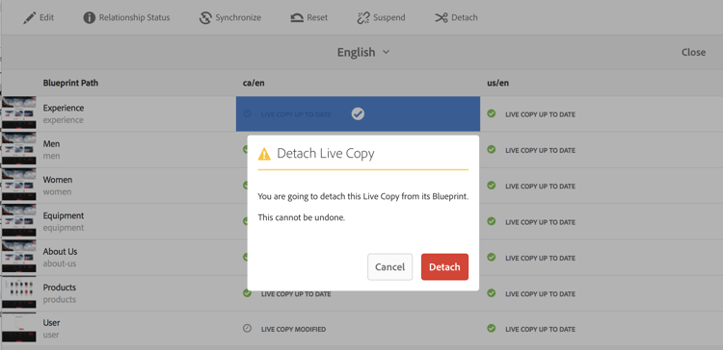Toggle the selected Experience ca/en checkmark

(x=358, y=113)
